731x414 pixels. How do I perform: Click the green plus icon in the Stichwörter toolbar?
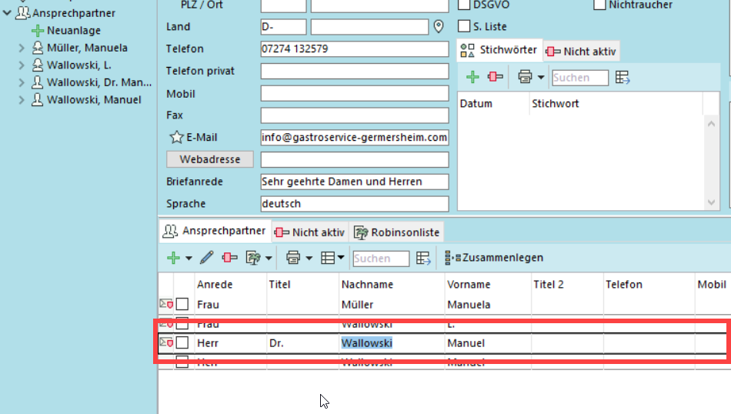[x=472, y=77]
